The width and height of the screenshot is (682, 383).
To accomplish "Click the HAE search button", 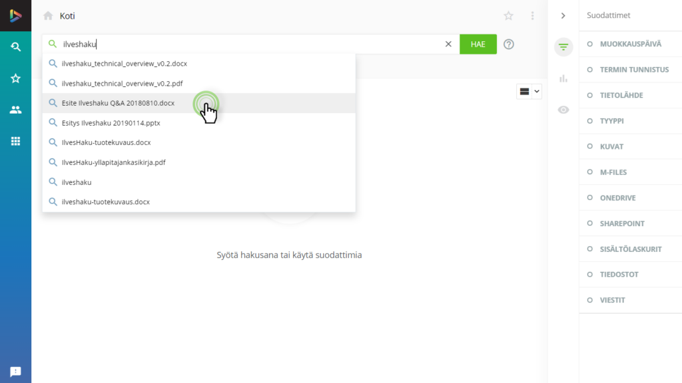I will [x=478, y=45].
